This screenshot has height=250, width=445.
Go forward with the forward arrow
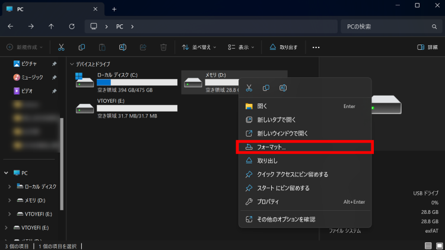pyautogui.click(x=31, y=26)
